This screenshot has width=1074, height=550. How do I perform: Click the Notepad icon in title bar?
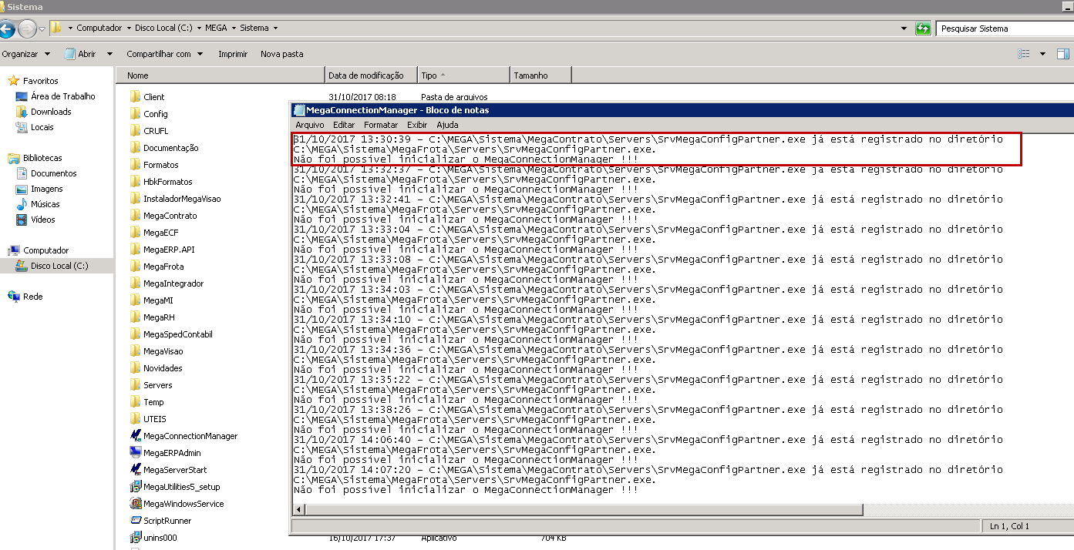coord(298,110)
